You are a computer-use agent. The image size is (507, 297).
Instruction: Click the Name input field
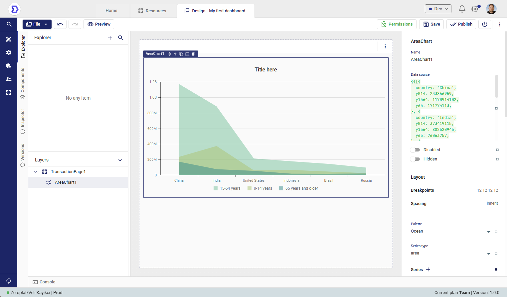pyautogui.click(x=454, y=59)
